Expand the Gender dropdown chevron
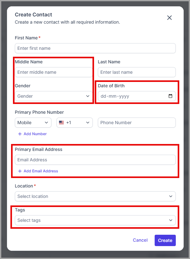Image resolution: width=190 pixels, height=259 pixels. [88, 96]
